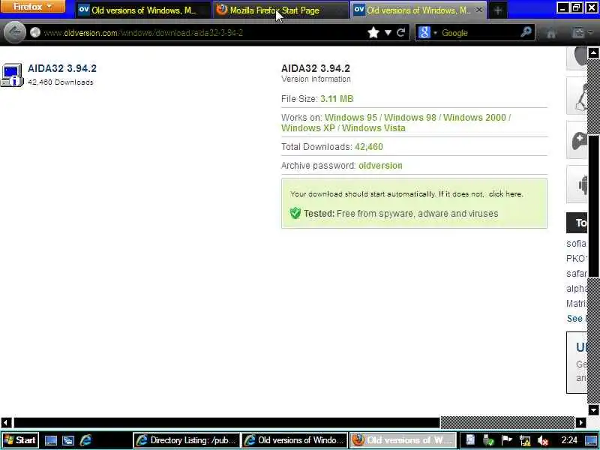This screenshot has height=450, width=600.
Task: Click the safely remove hardware tray icon
Action: [x=488, y=440]
